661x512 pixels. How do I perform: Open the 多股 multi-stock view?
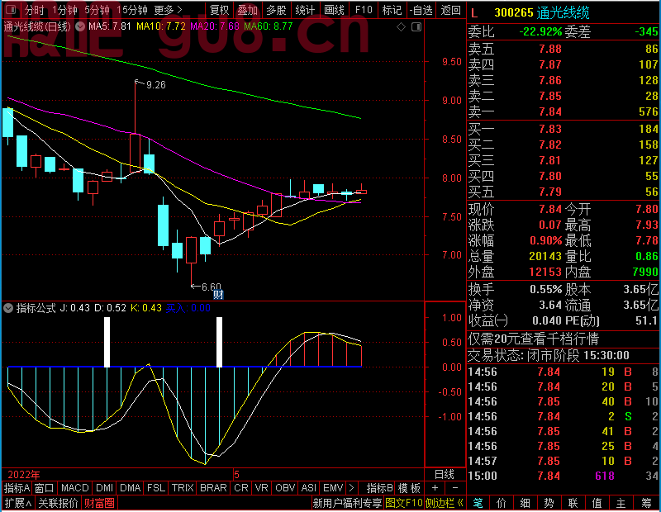click(276, 10)
